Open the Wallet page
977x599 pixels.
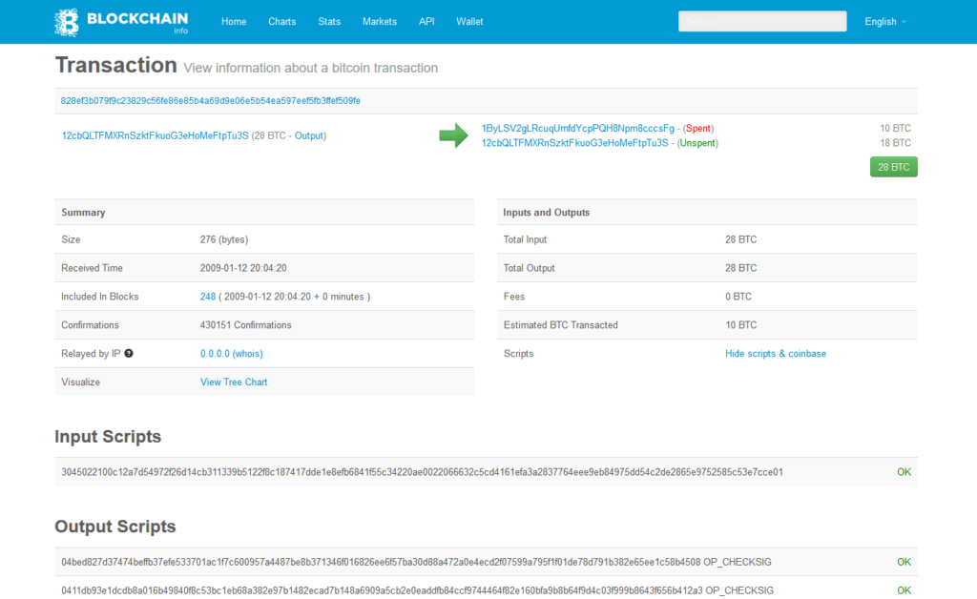469,21
